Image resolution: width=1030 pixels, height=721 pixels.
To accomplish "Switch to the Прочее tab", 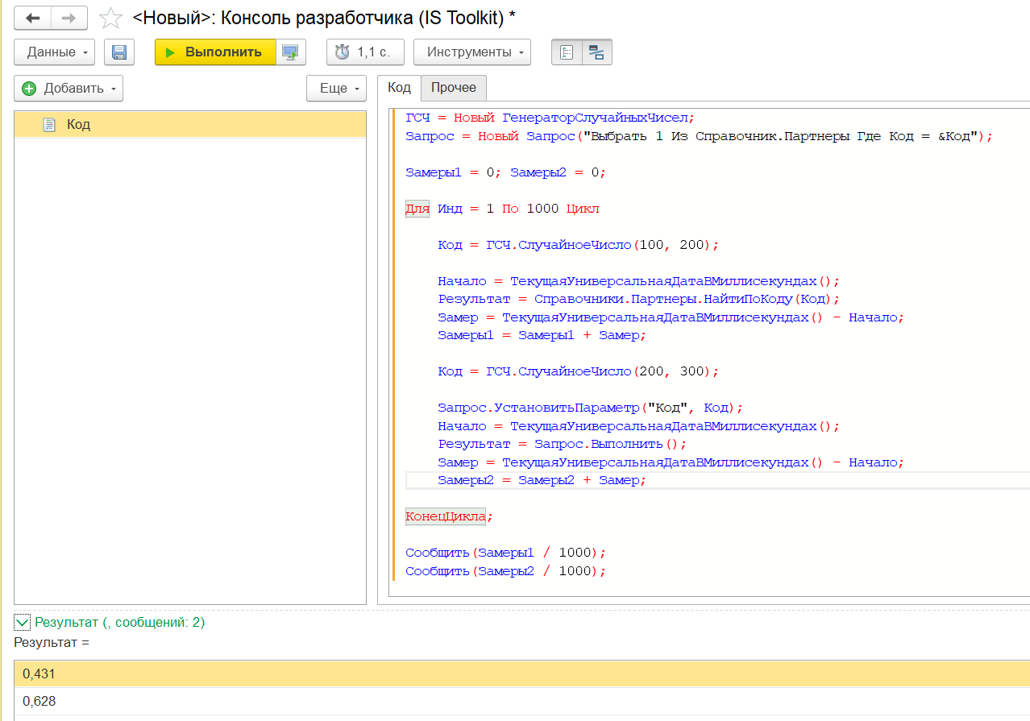I will 454,88.
